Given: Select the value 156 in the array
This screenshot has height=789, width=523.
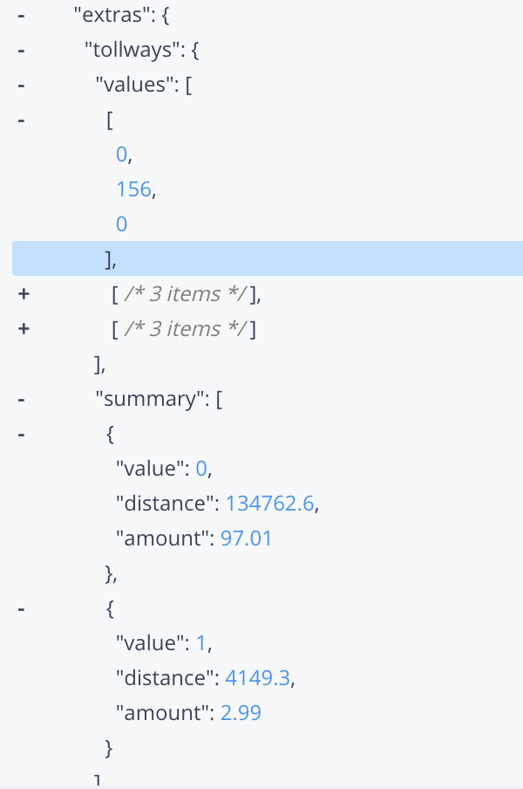Looking at the screenshot, I should coord(133,189).
